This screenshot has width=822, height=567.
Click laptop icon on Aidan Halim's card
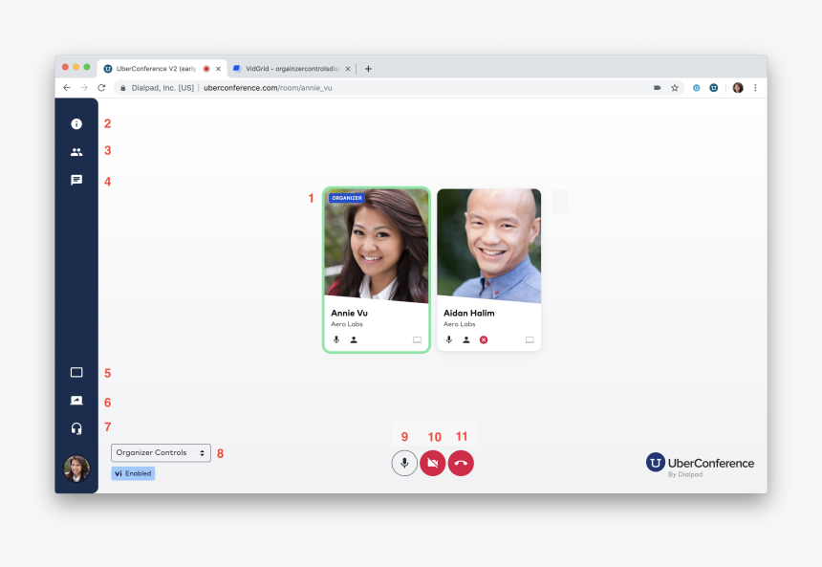coord(530,339)
